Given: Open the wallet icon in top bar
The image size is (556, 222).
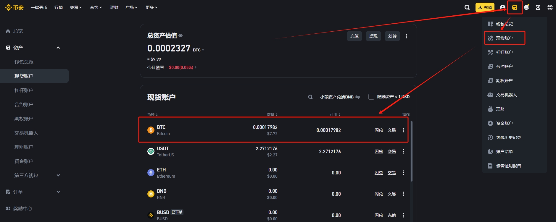Looking at the screenshot, I should (x=515, y=7).
